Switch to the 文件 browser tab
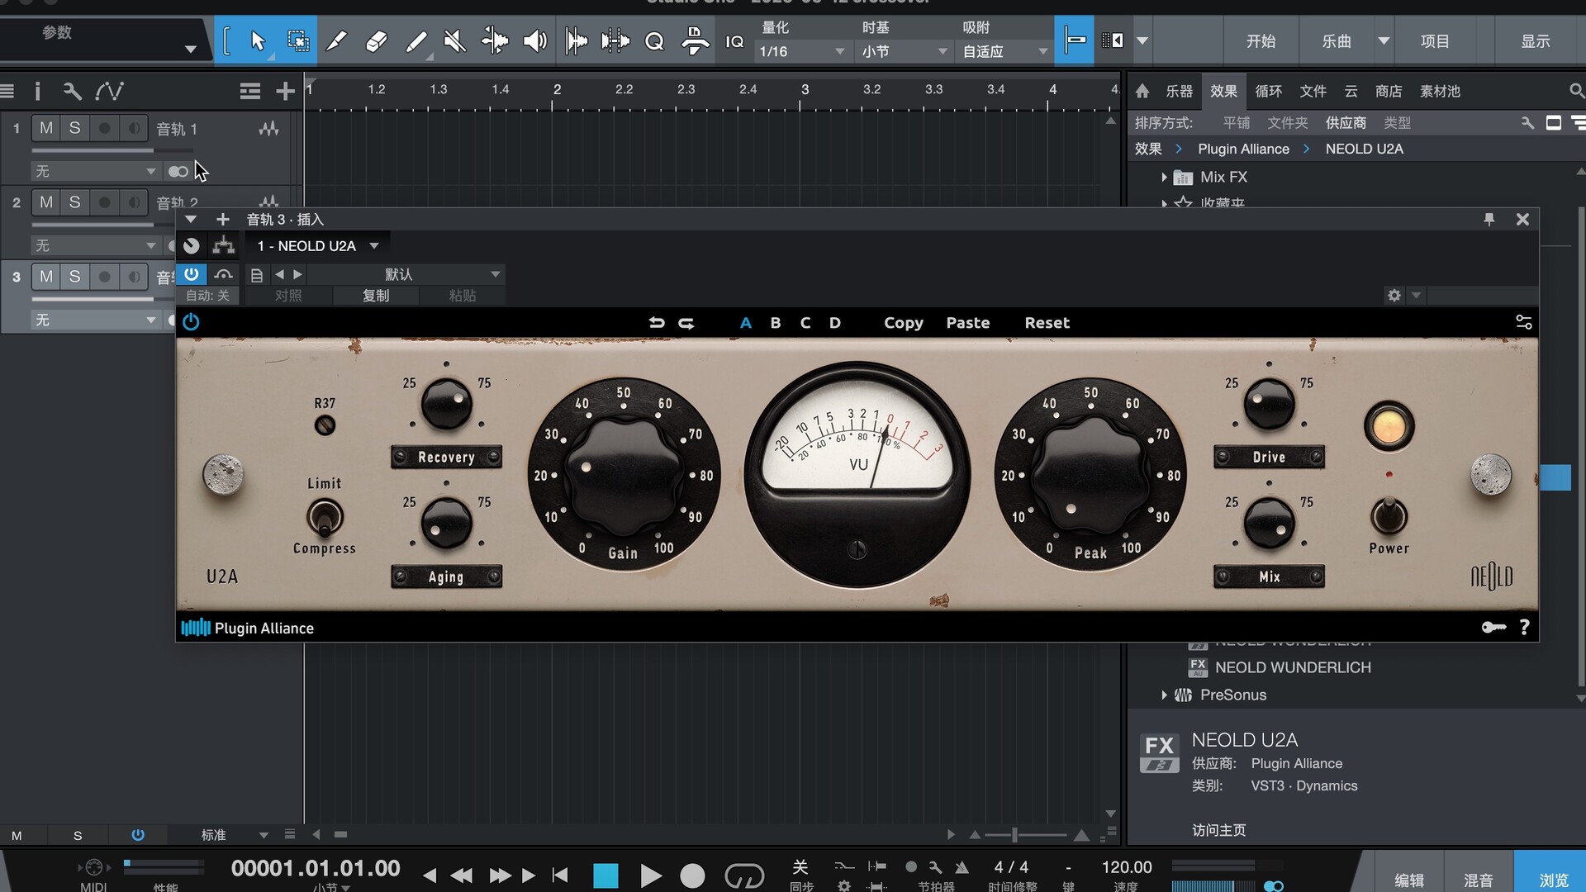 pos(1313,91)
